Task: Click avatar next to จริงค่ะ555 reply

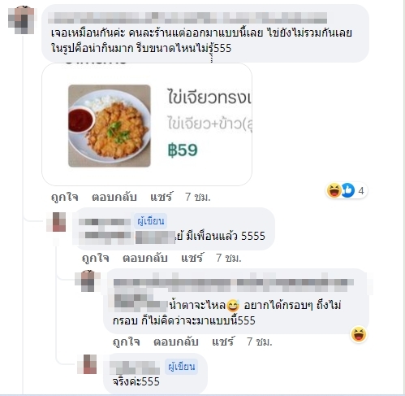Action: 87,364
